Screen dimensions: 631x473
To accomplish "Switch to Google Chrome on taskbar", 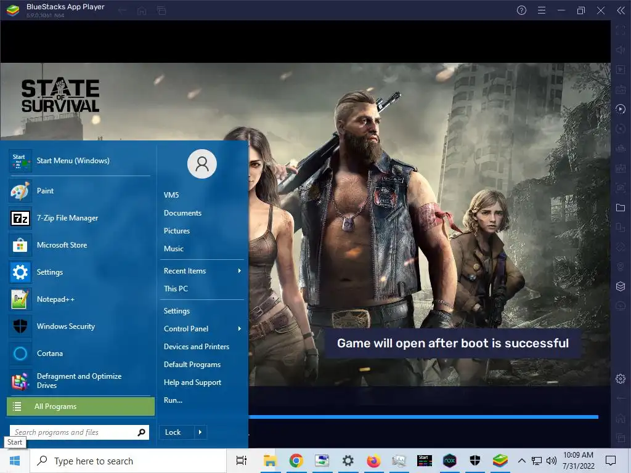I will coord(296,461).
